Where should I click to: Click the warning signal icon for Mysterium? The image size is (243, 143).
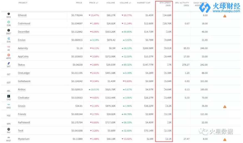tap(225, 140)
